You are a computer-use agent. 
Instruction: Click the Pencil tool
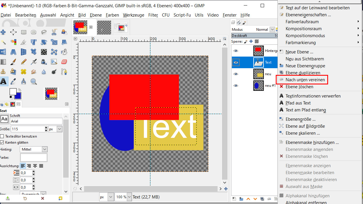click(24, 62)
